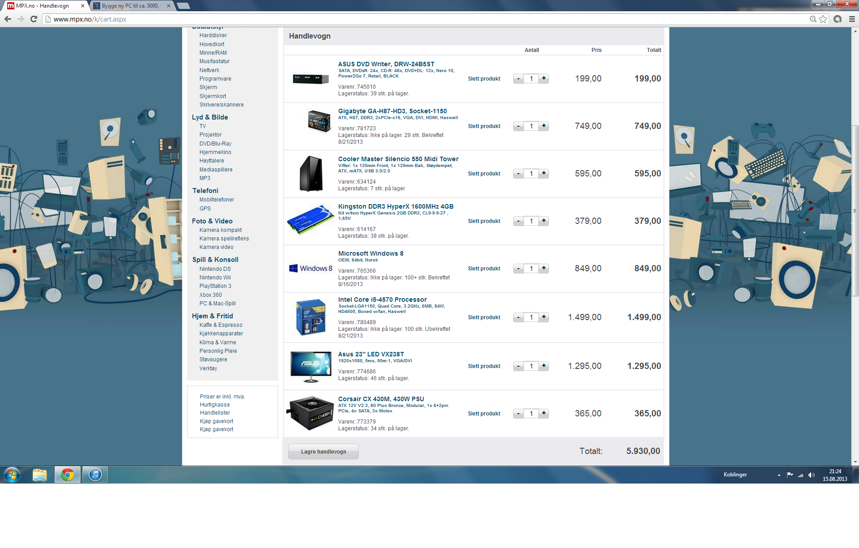Close the MPX.no Handlevogn tab

pos(82,6)
